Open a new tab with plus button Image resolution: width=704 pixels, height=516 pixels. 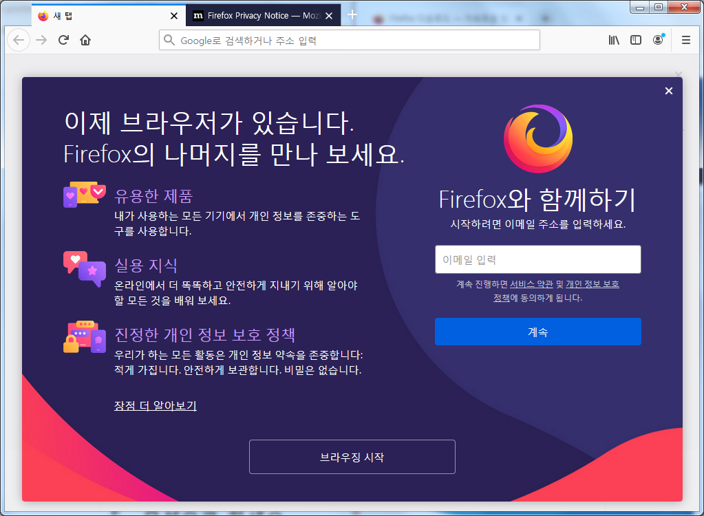[352, 15]
